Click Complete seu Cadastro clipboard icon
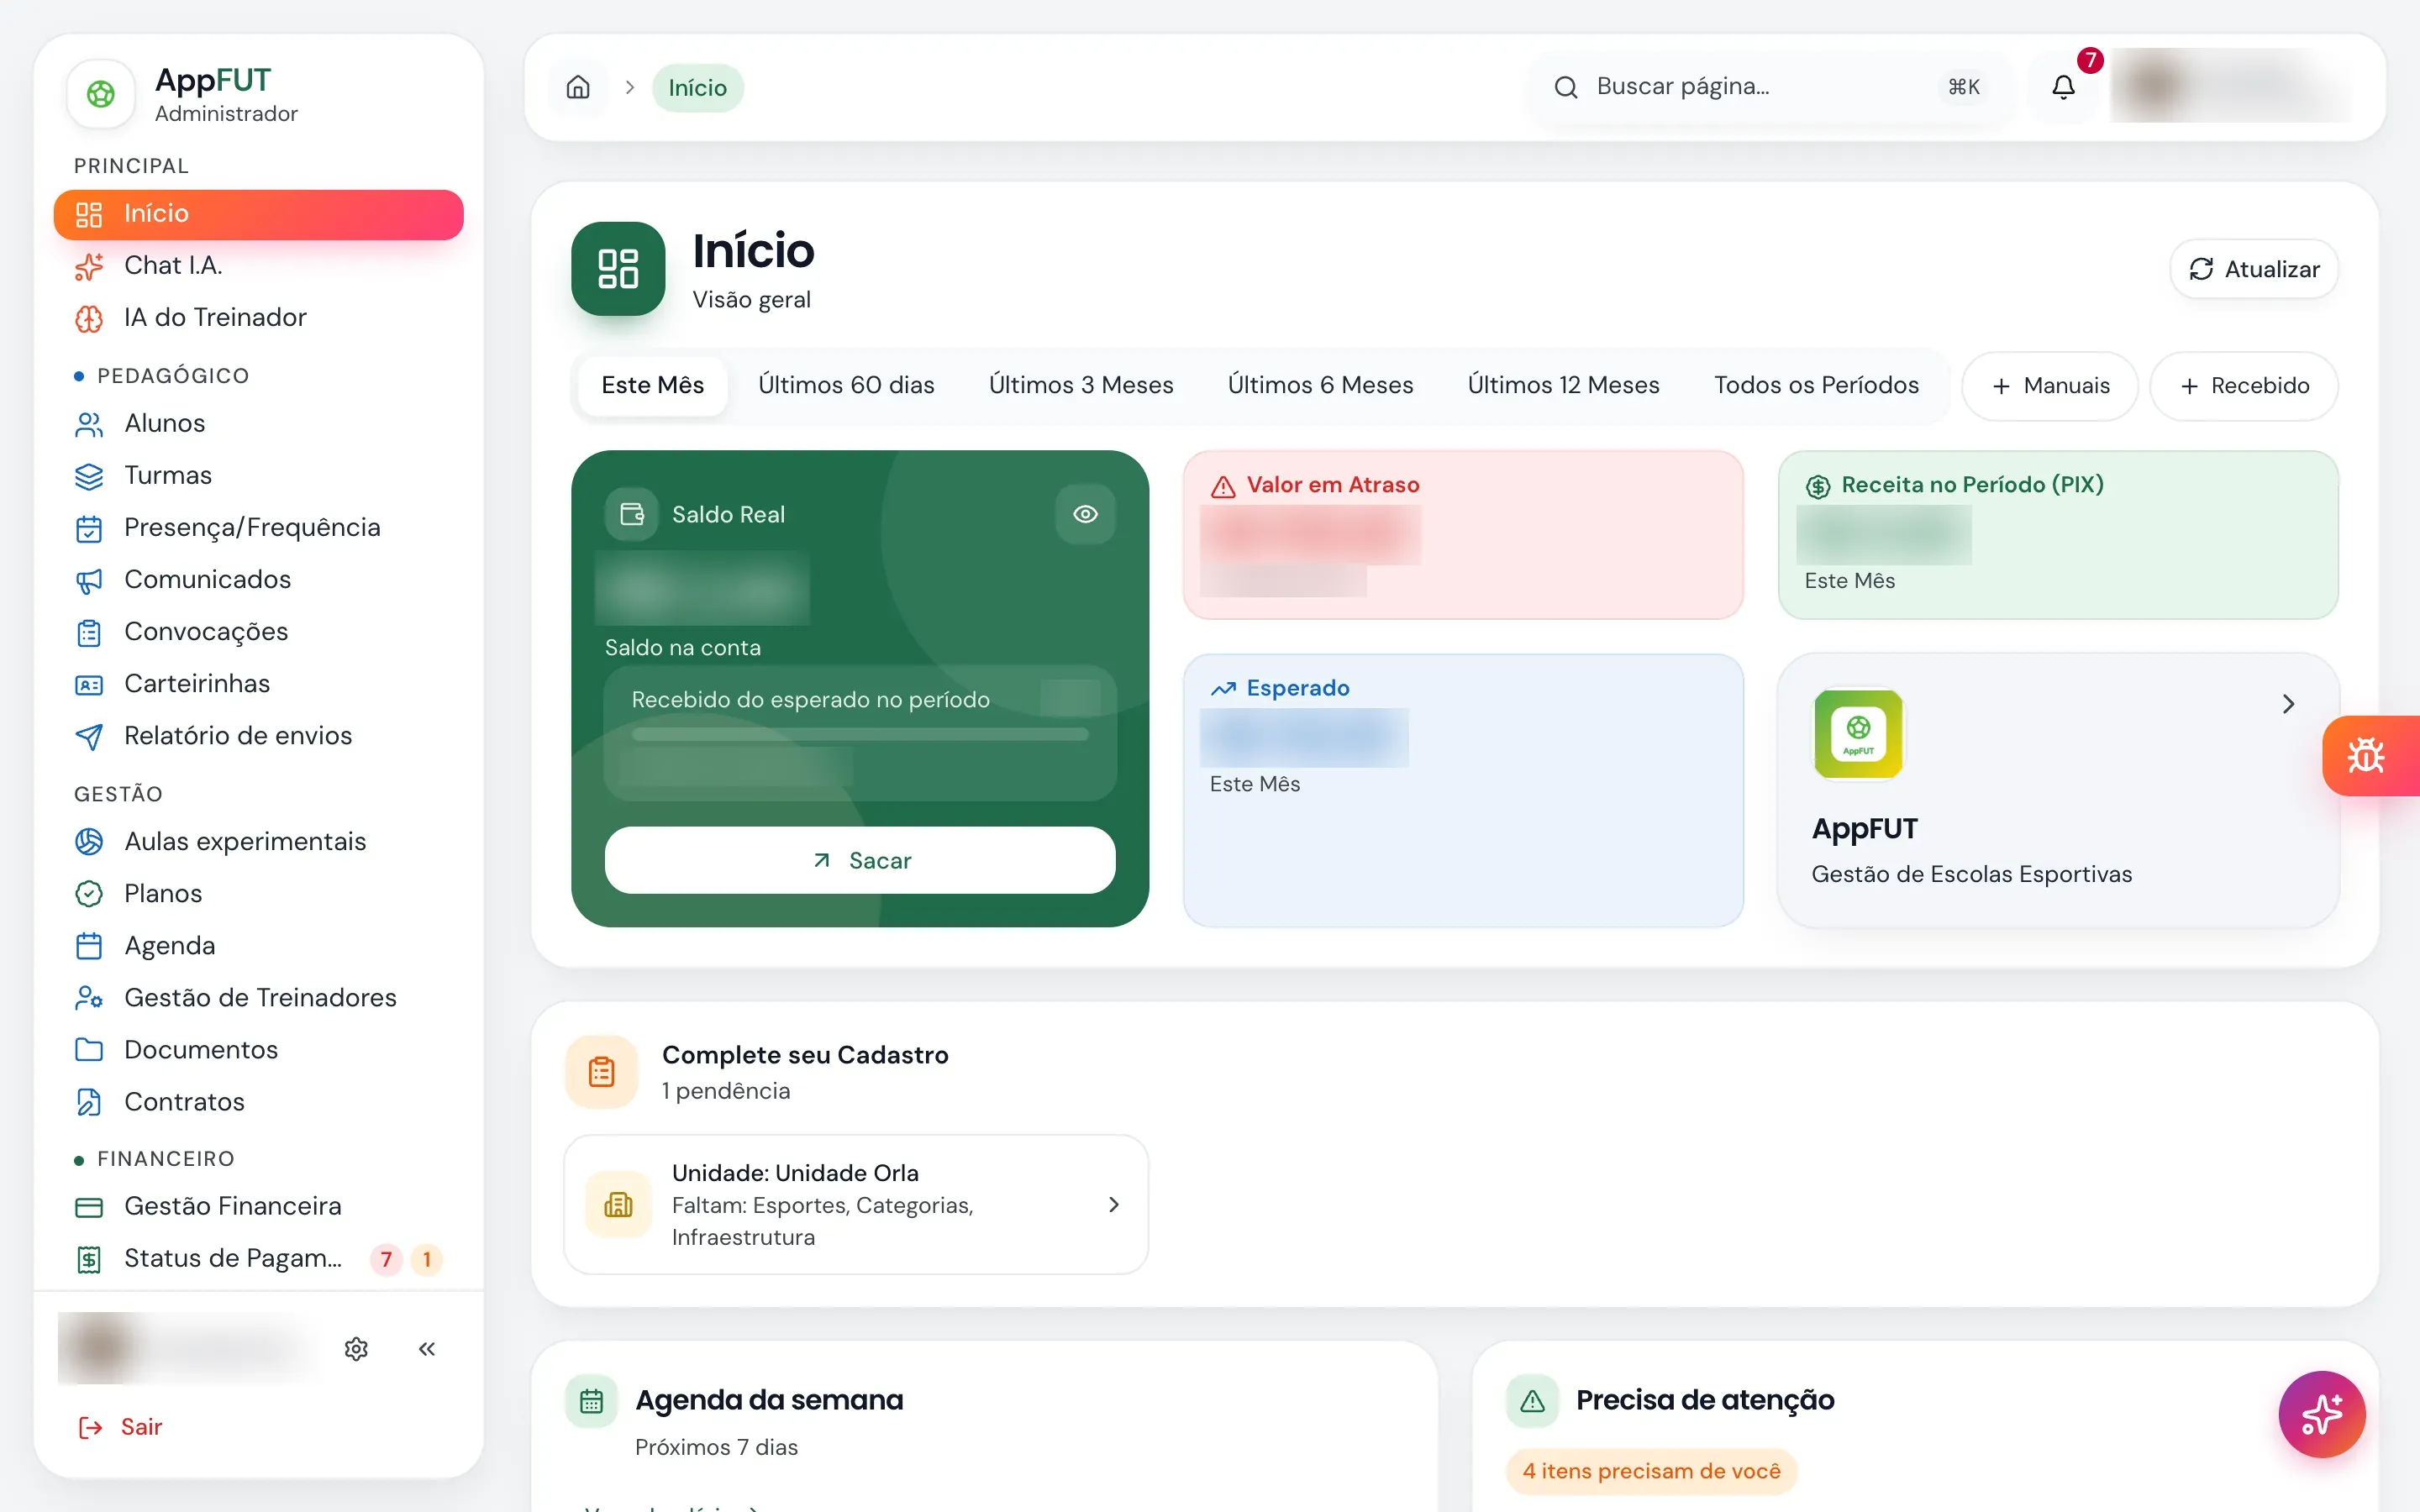 point(601,1072)
